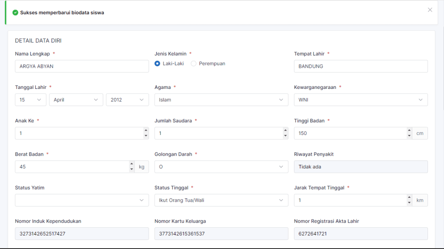Open the Golongan Darah dropdown
Screen dimensions: 444x249
pos(221,167)
